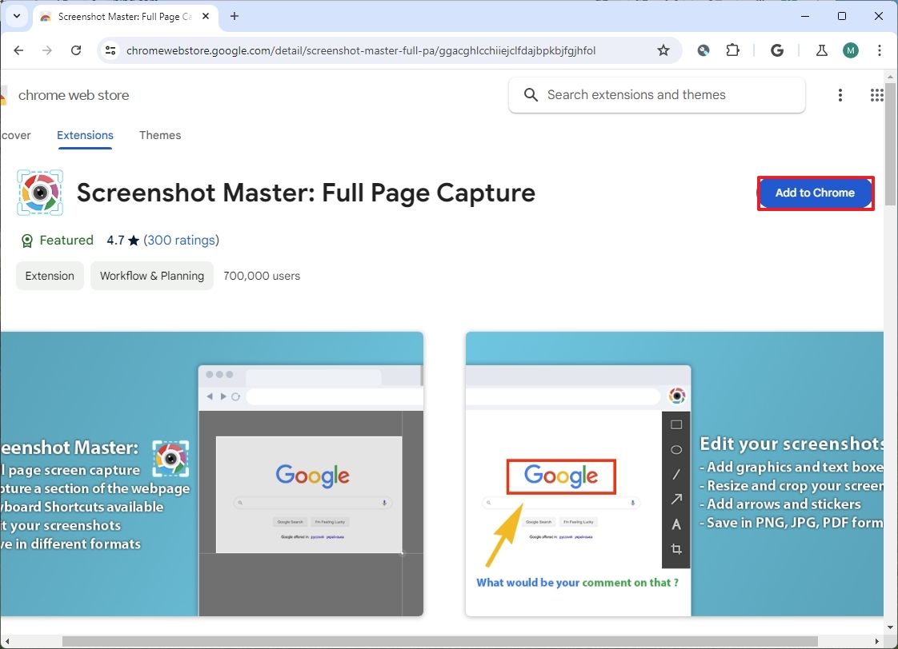Open the Chrome three-dot menu
The height and width of the screenshot is (649, 898).
pos(880,50)
